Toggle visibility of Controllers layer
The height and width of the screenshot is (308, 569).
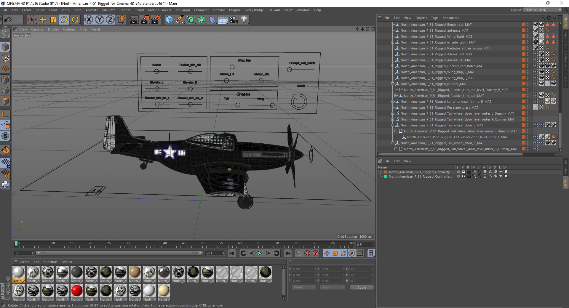(x=463, y=176)
